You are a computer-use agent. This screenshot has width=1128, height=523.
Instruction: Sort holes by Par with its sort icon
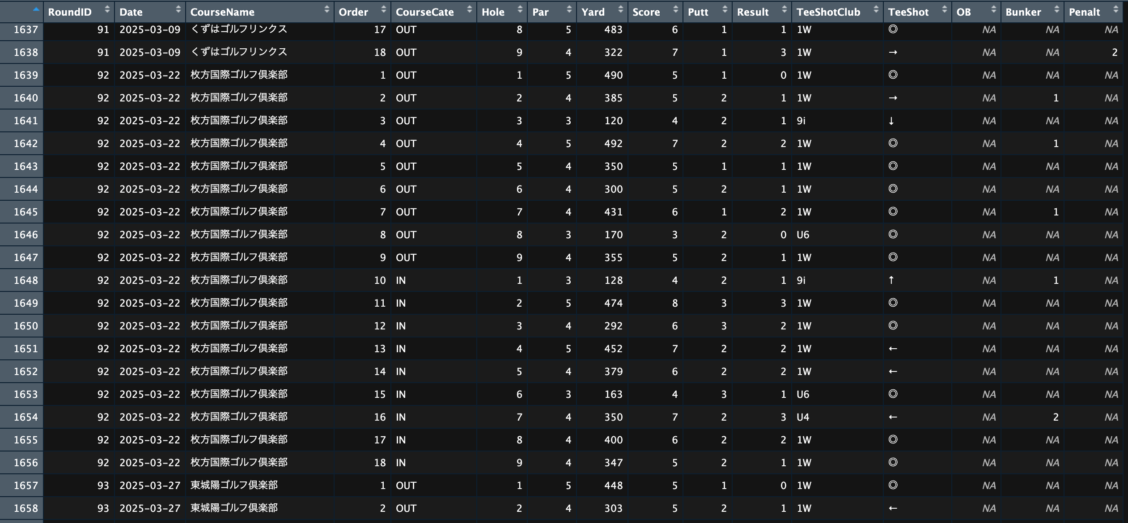point(568,8)
